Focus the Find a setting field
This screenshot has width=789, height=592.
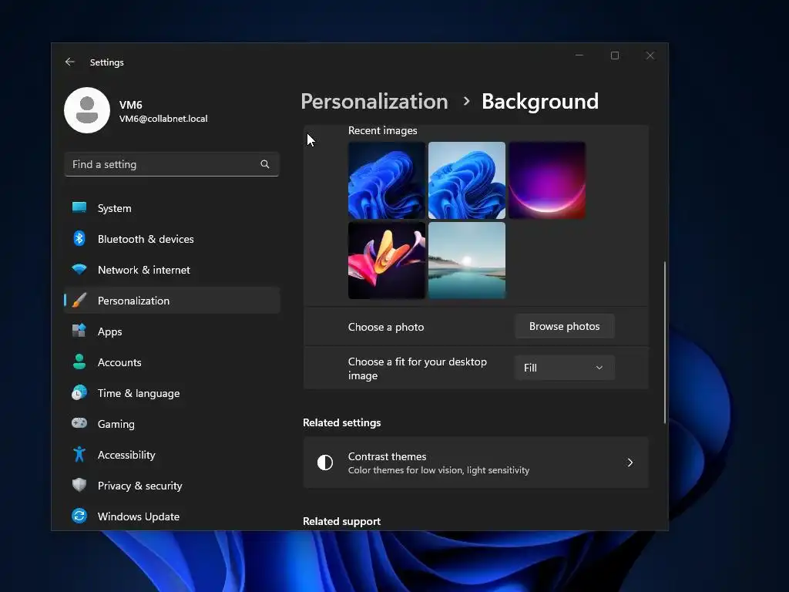[172, 164]
